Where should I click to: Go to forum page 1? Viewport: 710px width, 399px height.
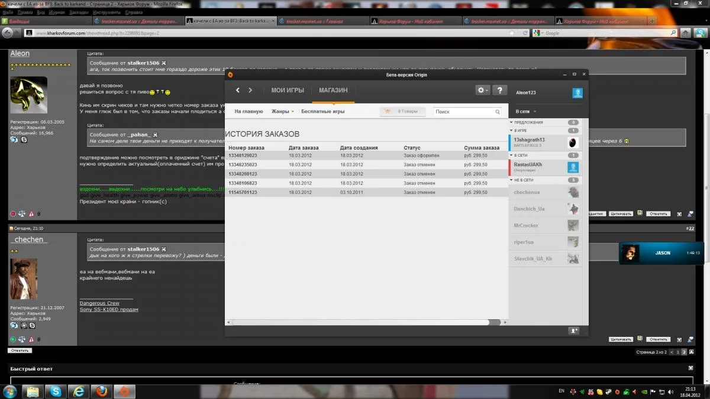tap(678, 352)
